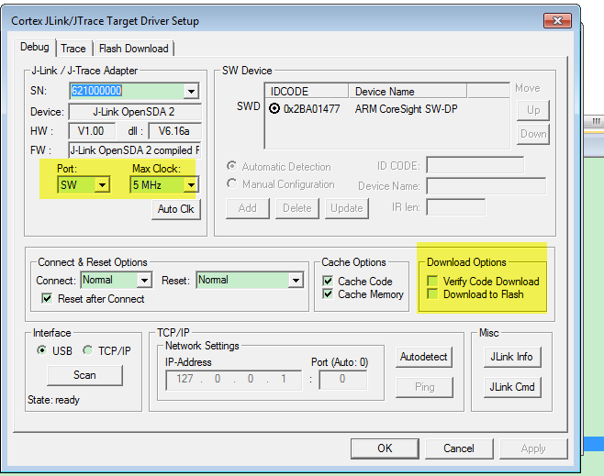Select the TCP/IP interface radio button

point(88,350)
